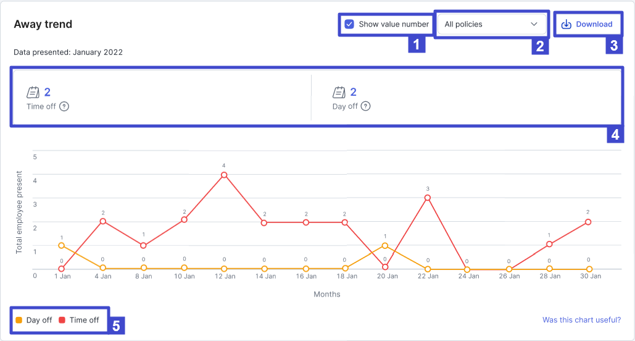Select the Day off legend label
This screenshot has width=635, height=341.
point(39,320)
